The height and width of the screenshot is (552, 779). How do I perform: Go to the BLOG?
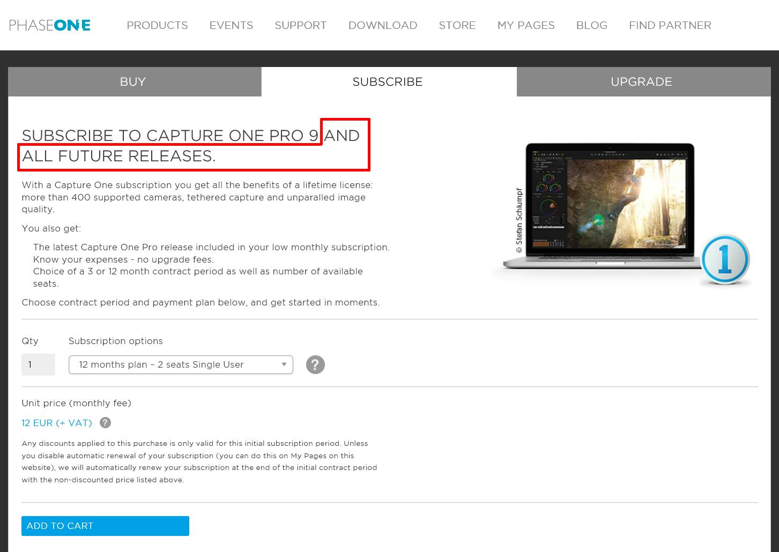(592, 25)
